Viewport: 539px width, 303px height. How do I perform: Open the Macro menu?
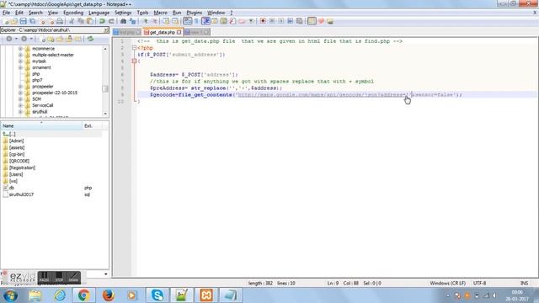(160, 13)
